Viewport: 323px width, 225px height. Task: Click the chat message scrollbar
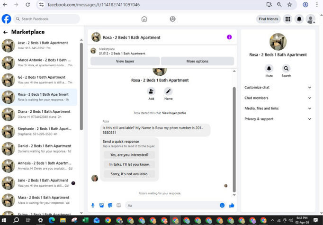(x=234, y=140)
